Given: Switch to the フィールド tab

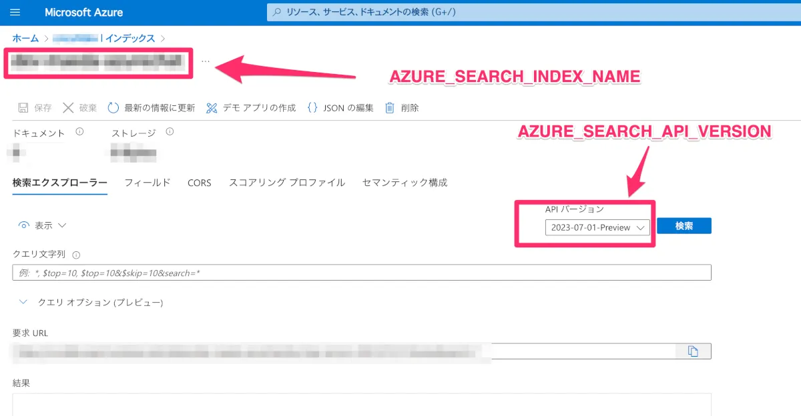Looking at the screenshot, I should tap(148, 183).
